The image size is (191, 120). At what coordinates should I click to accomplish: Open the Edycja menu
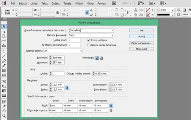[x=23, y=4]
